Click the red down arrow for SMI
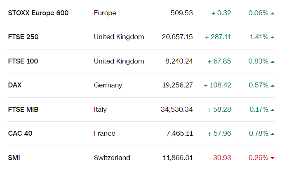The image size is (282, 172). click(x=273, y=158)
